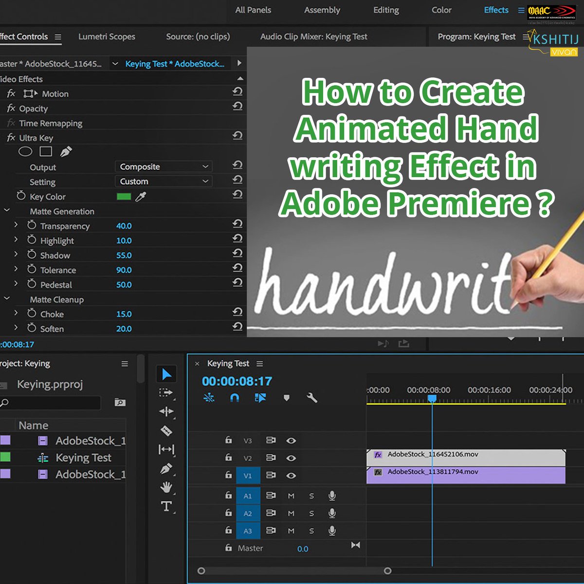Add marker in Keying Test timeline
The width and height of the screenshot is (584, 584).
pos(287,398)
